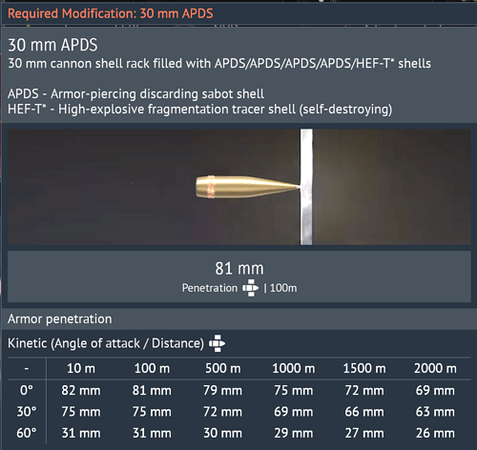Select the 82 mm cell at 10 m
The width and height of the screenshot is (477, 450).
point(81,390)
